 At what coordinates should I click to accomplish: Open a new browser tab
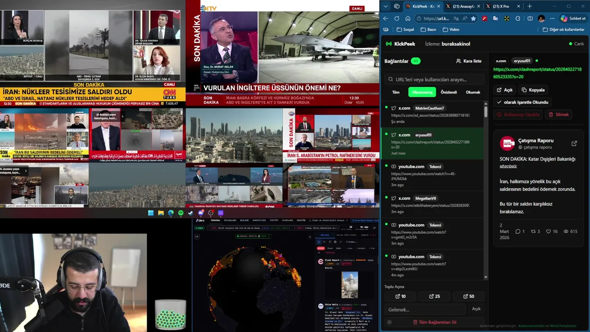tap(530, 6)
